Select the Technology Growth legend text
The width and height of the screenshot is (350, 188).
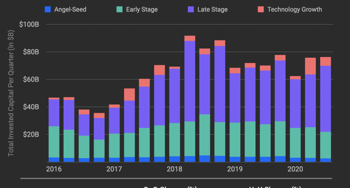point(294,10)
